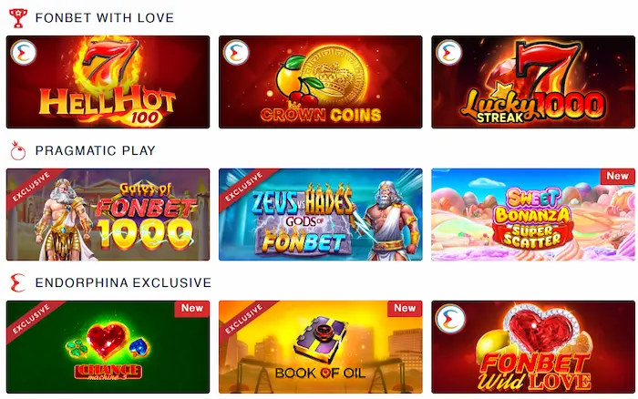This screenshot has height=399, width=638.
Task: Launch the Crown Coins game
Action: tap(321, 82)
